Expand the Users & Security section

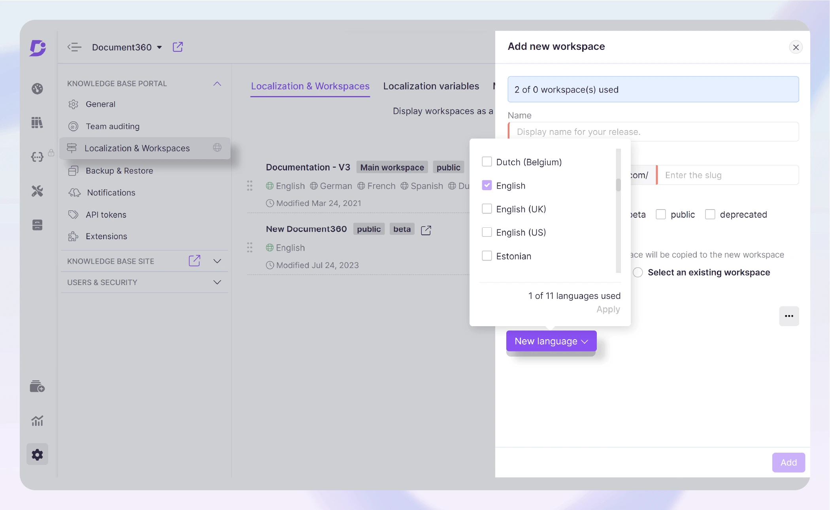pyautogui.click(x=217, y=282)
